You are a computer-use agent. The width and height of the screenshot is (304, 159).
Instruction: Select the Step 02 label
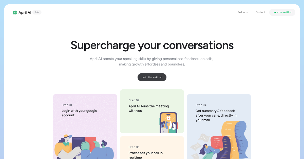point(134,100)
